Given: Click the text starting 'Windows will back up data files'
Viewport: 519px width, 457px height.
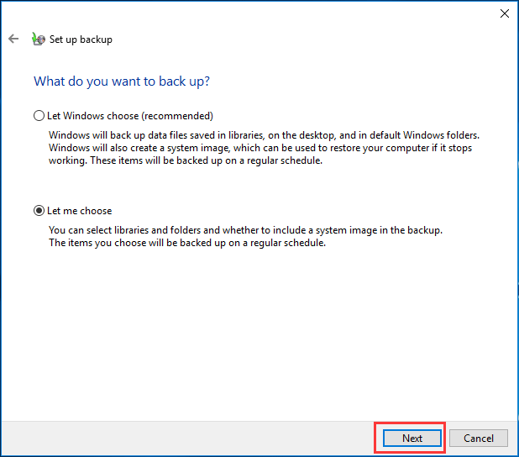Looking at the screenshot, I should (264, 148).
